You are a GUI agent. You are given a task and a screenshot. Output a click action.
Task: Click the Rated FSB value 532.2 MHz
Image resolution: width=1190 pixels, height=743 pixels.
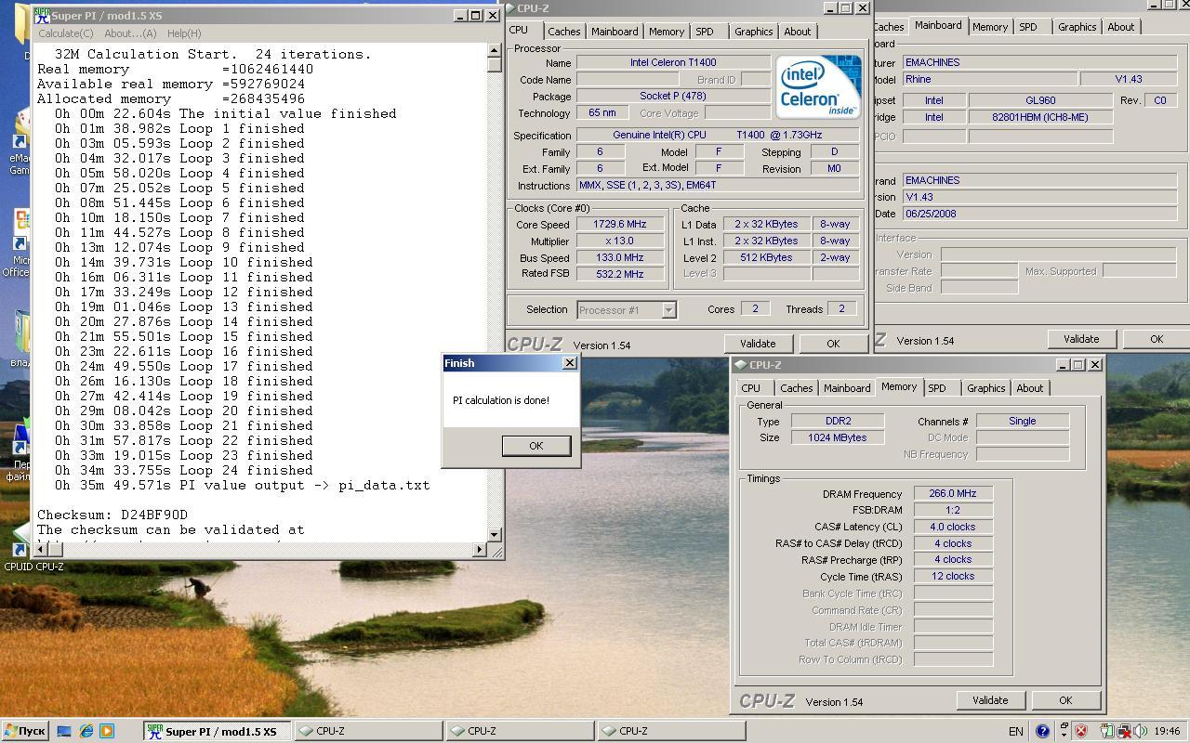click(619, 275)
